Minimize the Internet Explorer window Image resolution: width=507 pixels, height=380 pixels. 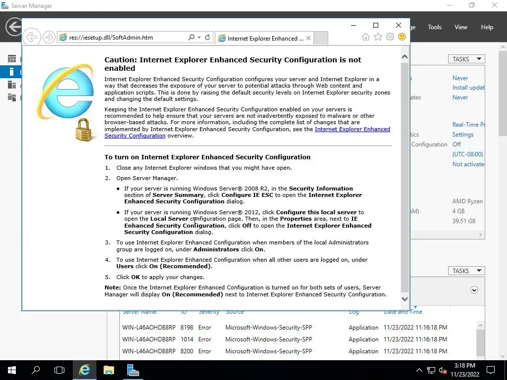point(354,25)
